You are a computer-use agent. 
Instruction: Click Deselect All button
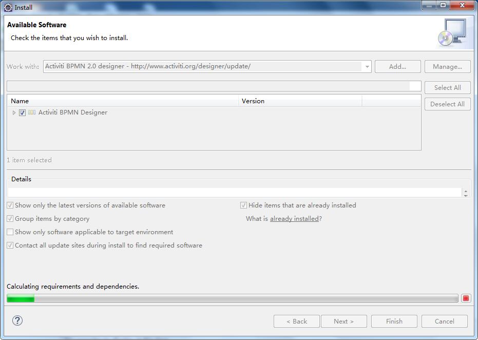pyautogui.click(x=447, y=104)
